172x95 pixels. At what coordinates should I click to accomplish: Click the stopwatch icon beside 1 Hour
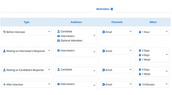[x=140, y=32]
